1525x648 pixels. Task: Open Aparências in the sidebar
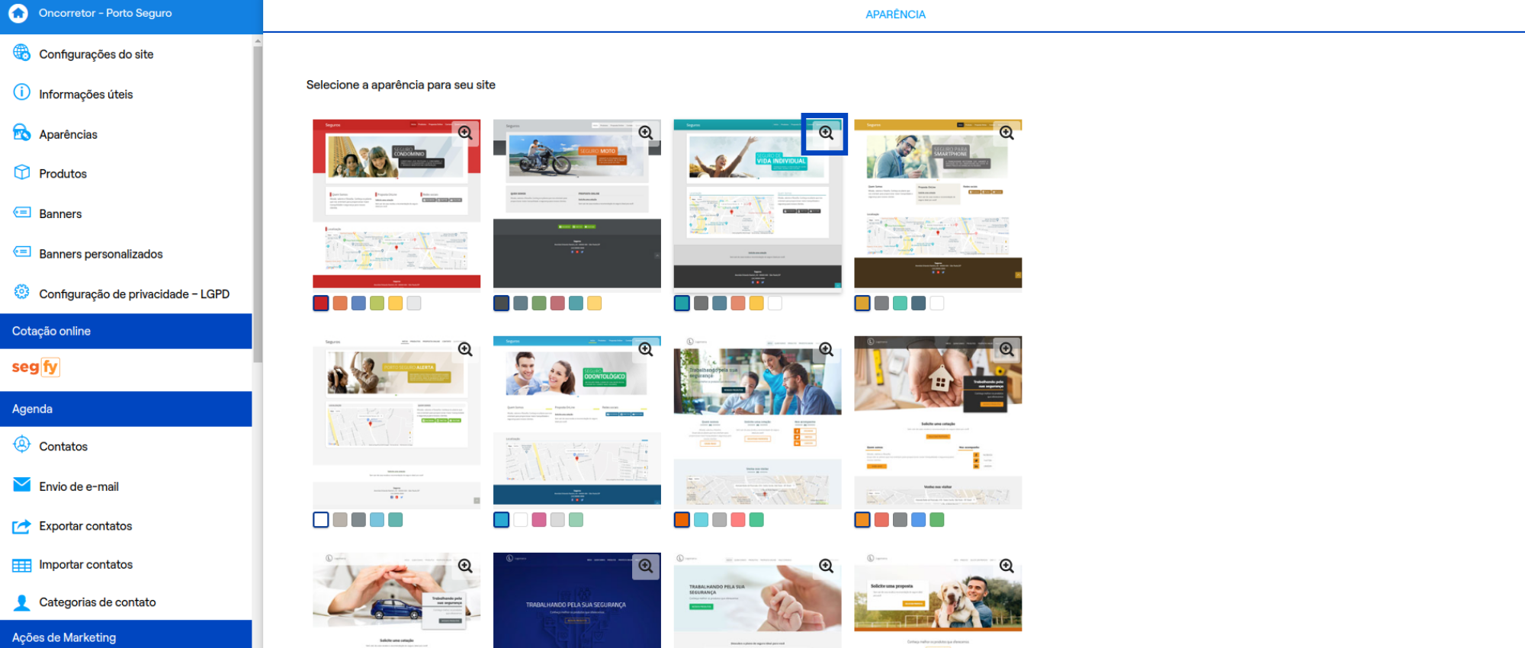pos(68,134)
